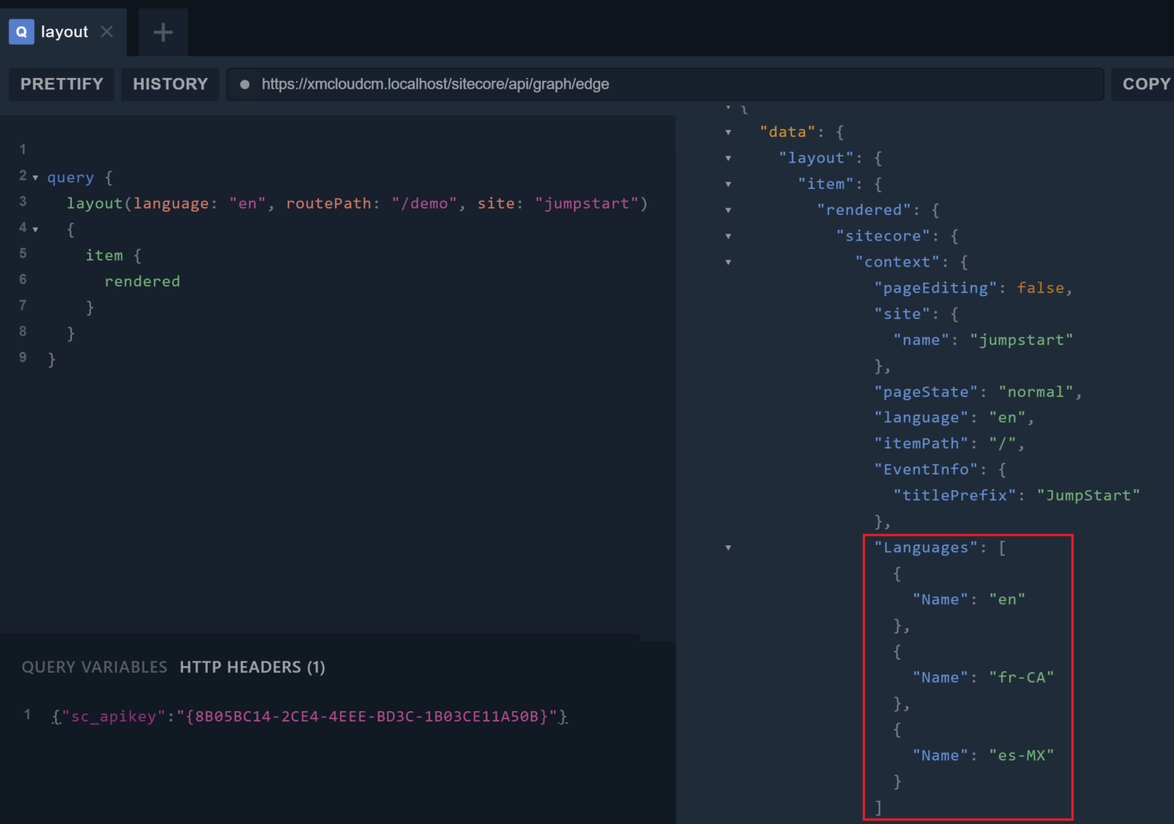
Task: Switch to the HTTP HEADERS tab
Action: click(252, 667)
